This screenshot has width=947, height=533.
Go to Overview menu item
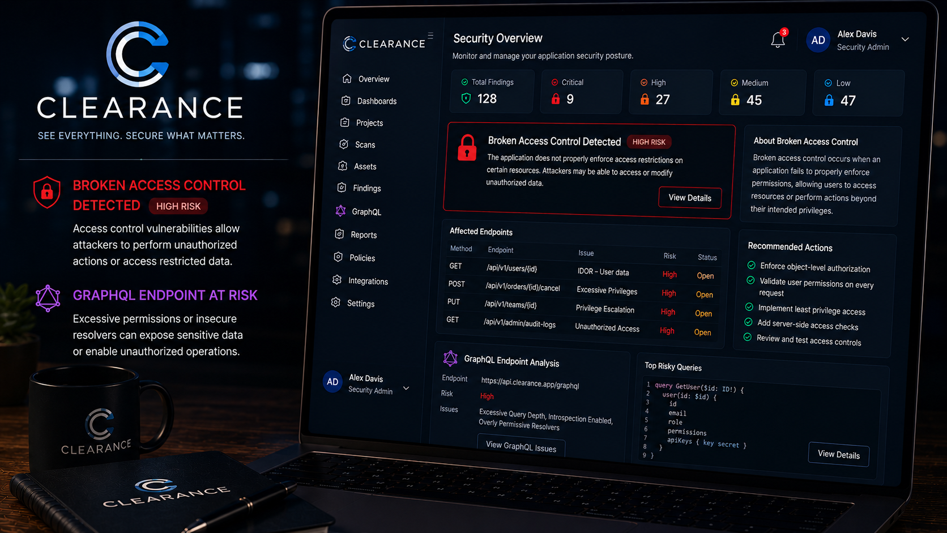(x=374, y=79)
